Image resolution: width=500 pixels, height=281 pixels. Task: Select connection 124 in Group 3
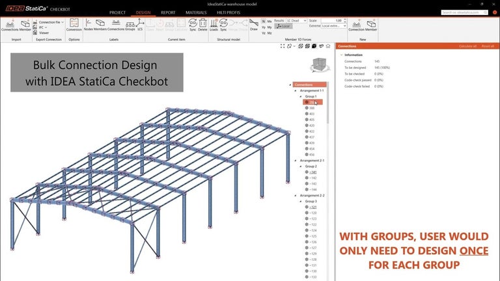[311, 230]
